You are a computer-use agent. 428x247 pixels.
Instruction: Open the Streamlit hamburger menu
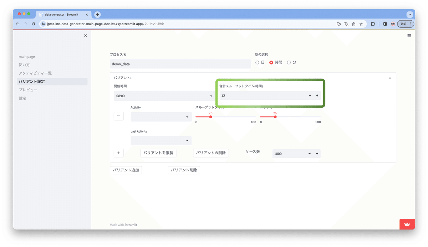(409, 35)
